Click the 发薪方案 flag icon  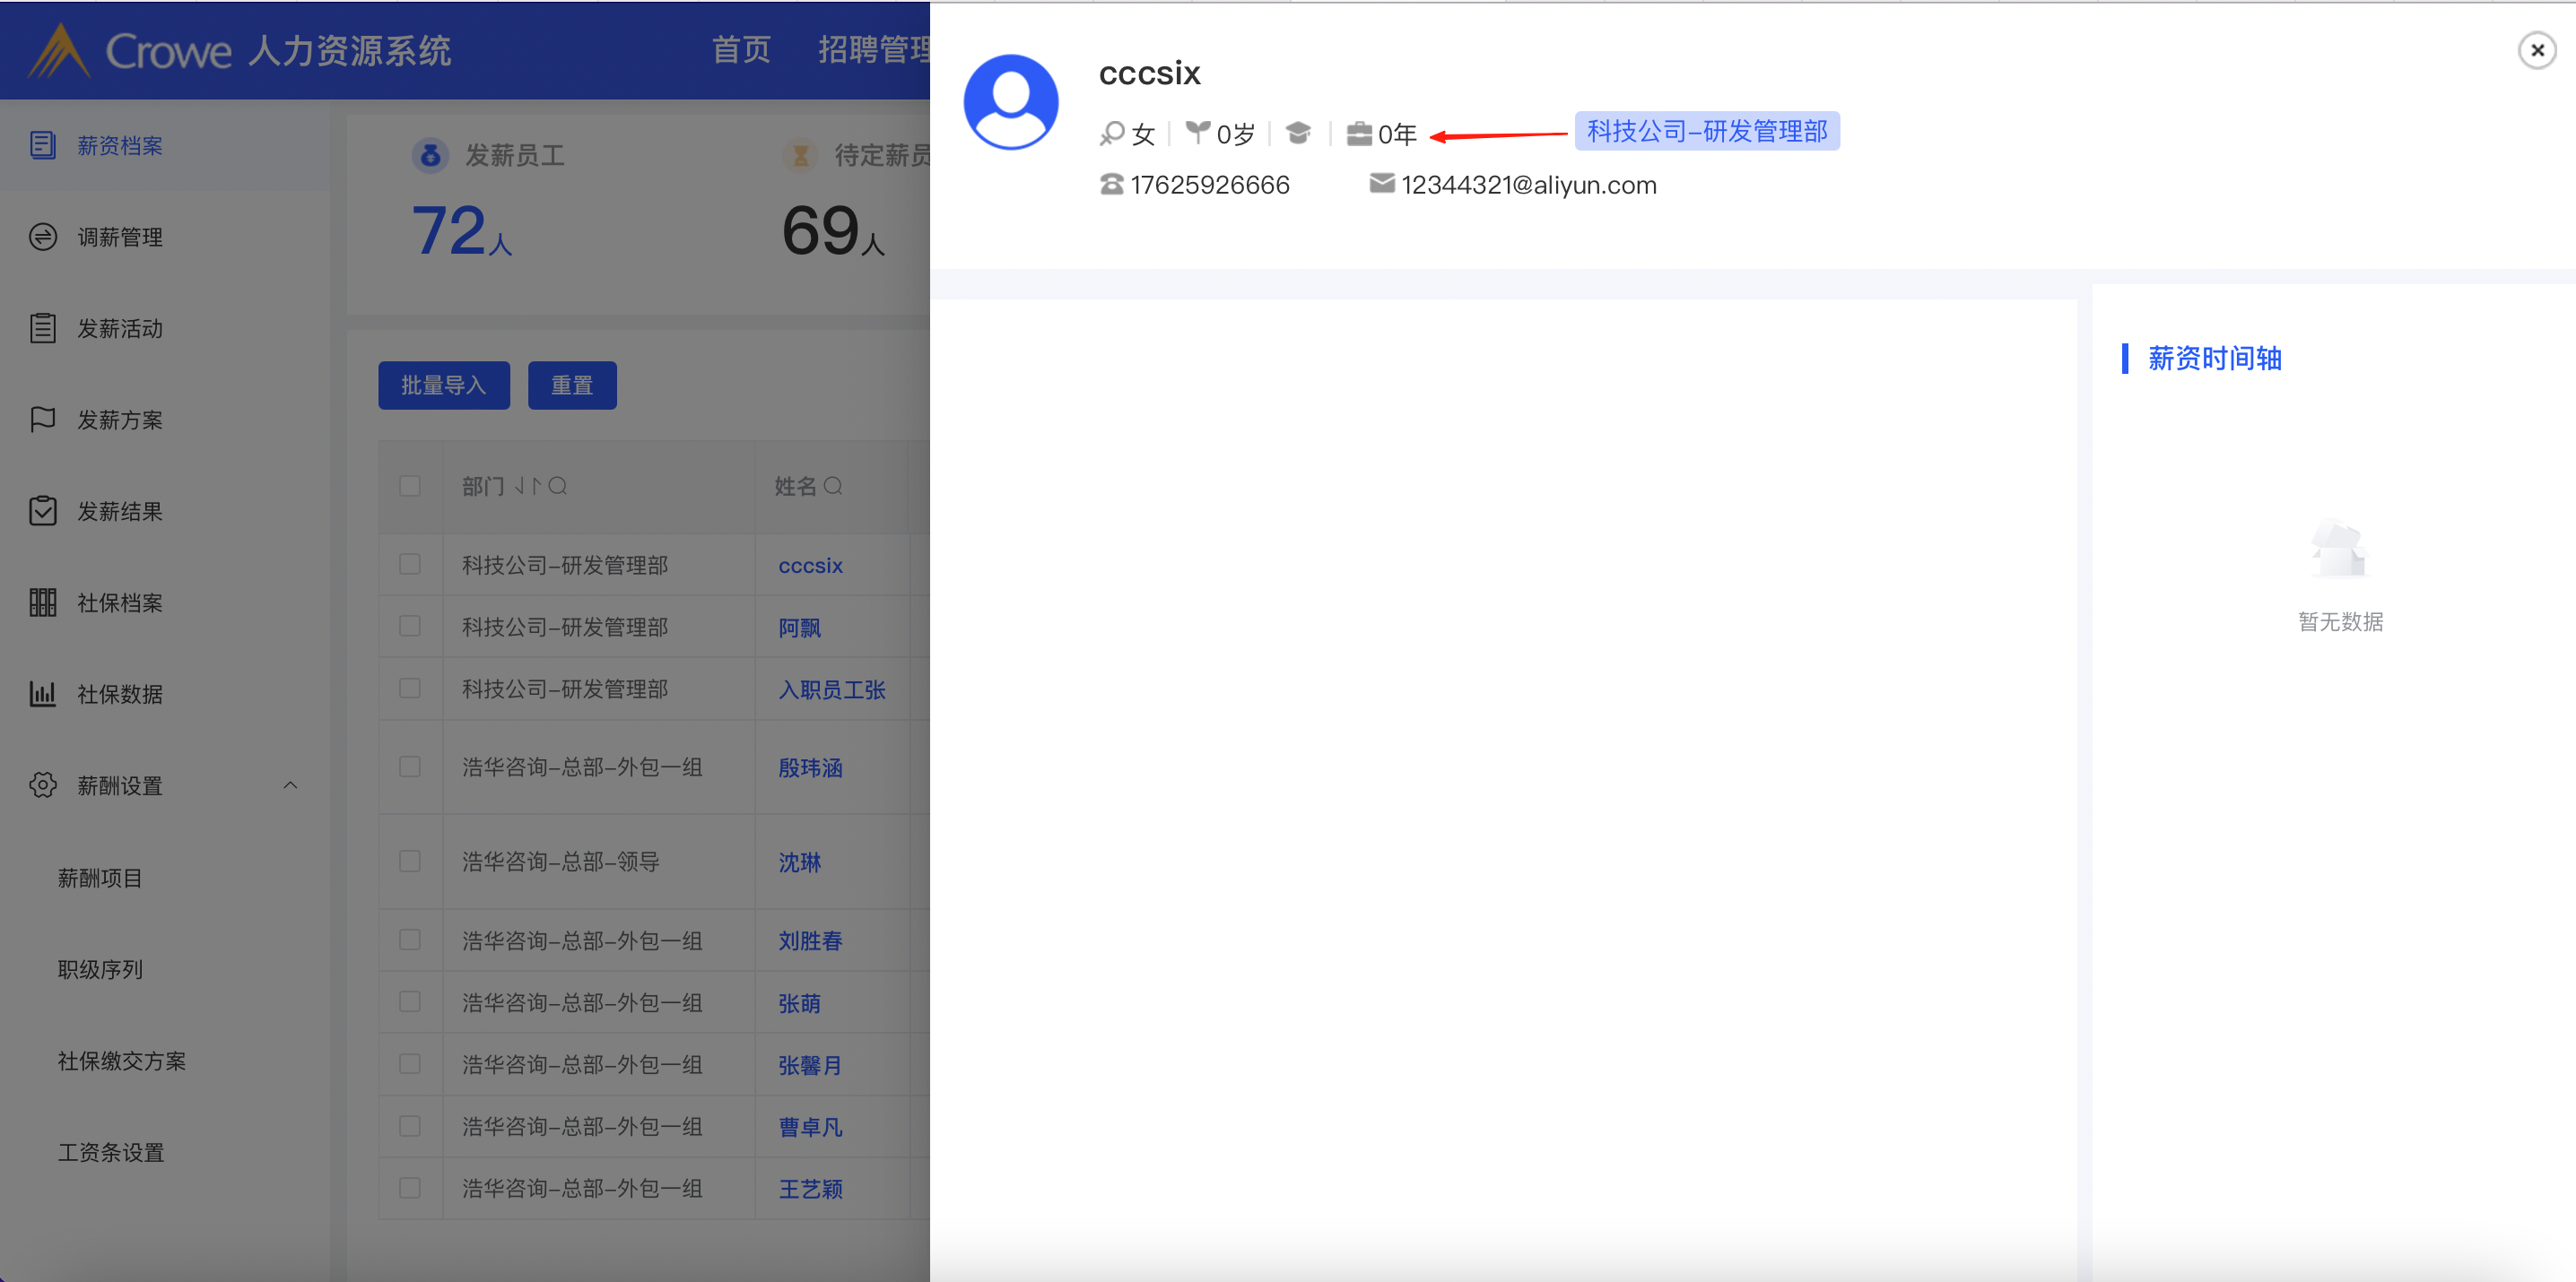(x=42, y=420)
